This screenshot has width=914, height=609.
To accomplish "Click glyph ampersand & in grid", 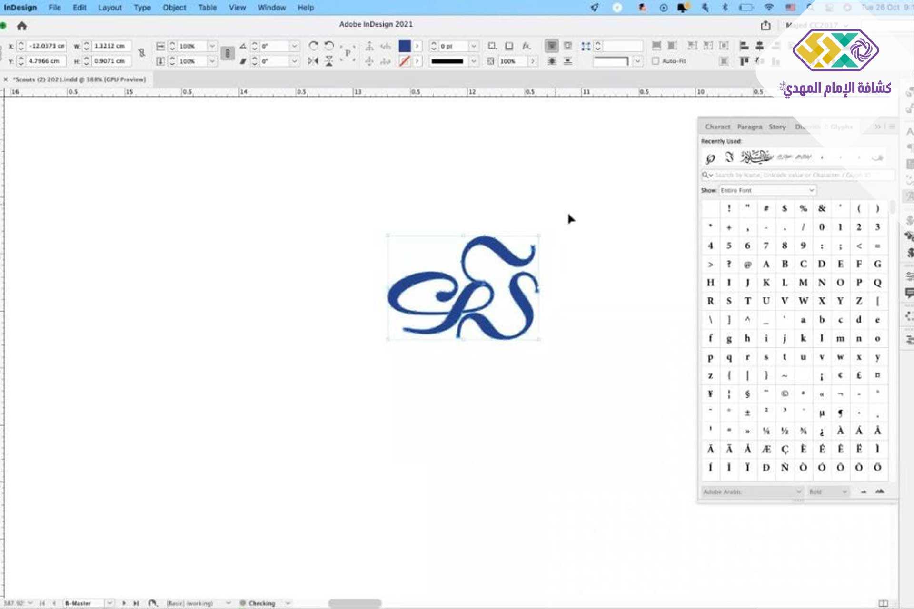I will (822, 208).
